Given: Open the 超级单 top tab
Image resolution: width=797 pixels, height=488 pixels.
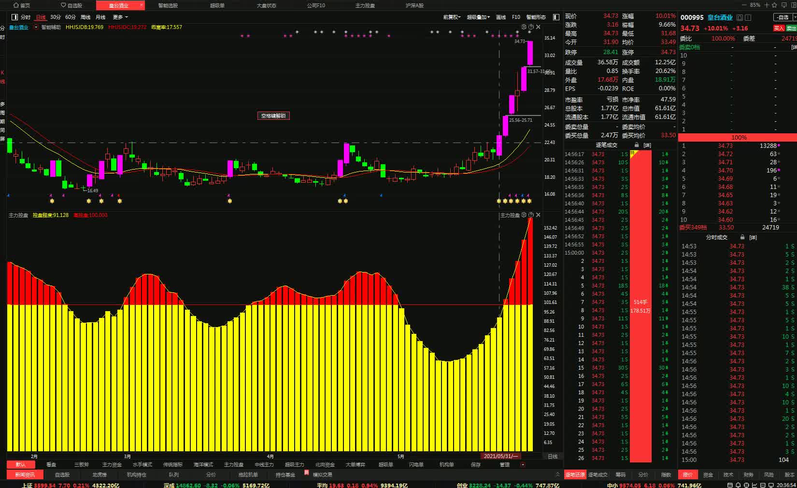Looking at the screenshot, I should coord(217,5).
